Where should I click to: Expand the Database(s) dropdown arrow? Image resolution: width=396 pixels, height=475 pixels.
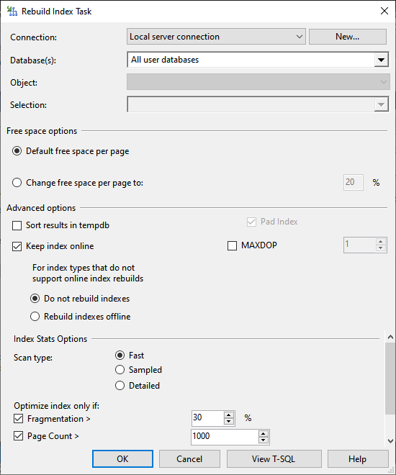[x=381, y=60]
